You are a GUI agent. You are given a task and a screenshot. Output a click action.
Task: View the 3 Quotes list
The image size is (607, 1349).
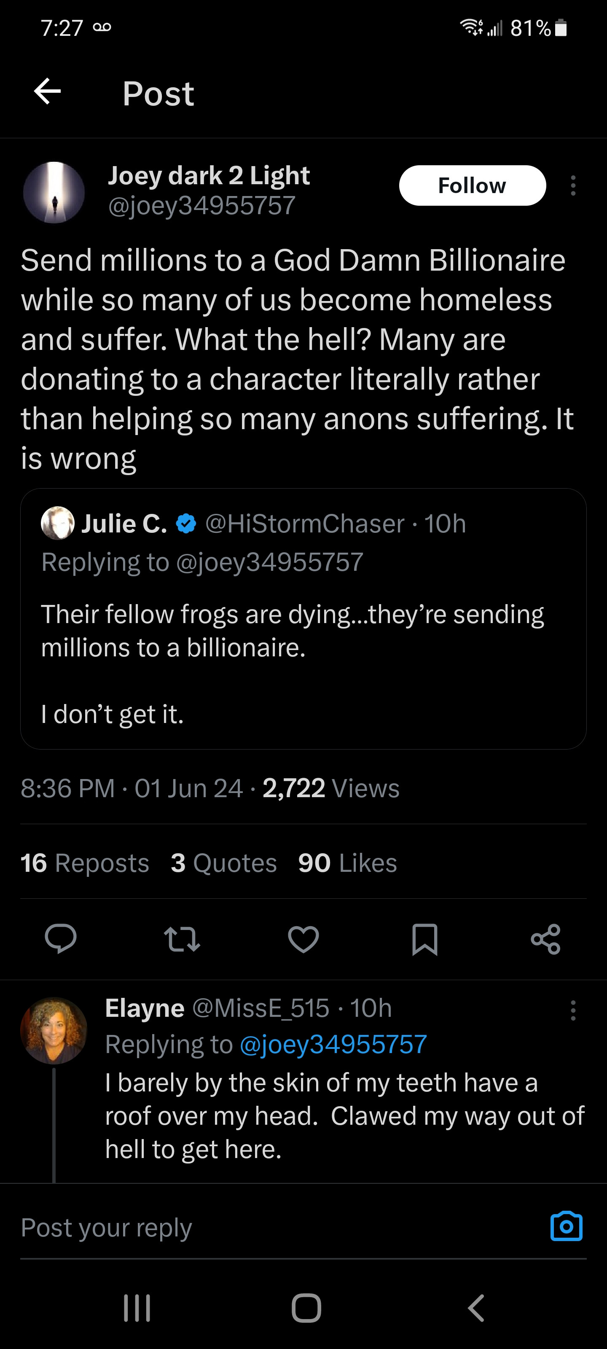click(224, 863)
